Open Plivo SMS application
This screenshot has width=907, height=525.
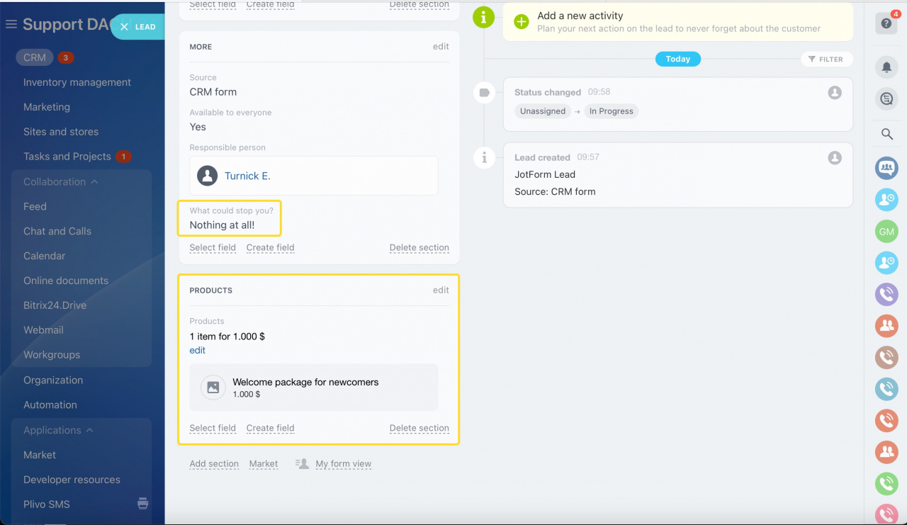[x=47, y=504]
